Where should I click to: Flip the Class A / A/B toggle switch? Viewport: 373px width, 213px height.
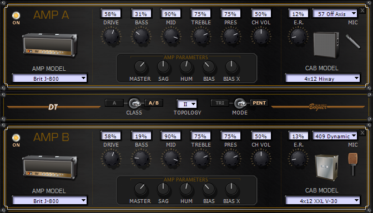(134, 103)
